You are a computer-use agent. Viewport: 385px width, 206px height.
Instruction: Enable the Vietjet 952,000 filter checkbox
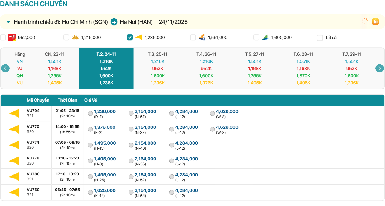(3, 37)
